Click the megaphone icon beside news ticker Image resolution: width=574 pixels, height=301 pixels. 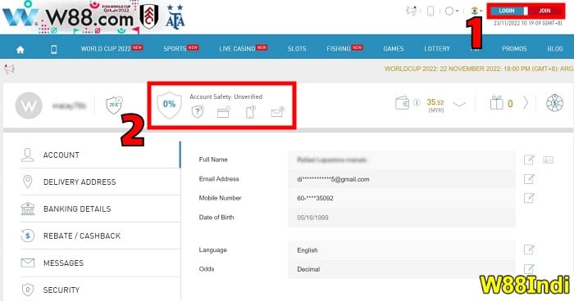point(9,69)
